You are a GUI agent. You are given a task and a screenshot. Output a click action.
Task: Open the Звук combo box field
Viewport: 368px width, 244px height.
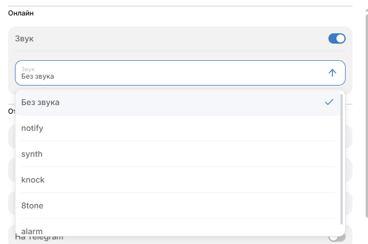tap(180, 73)
